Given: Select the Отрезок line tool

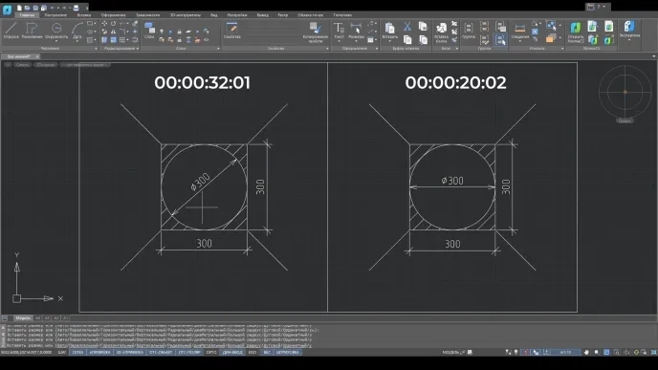Looking at the screenshot, I should point(11,31).
